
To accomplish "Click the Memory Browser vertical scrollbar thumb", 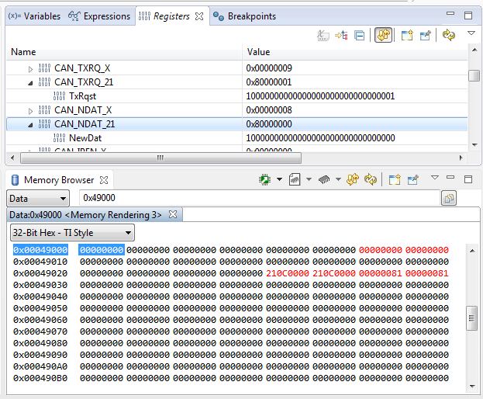I will tap(471, 318).
